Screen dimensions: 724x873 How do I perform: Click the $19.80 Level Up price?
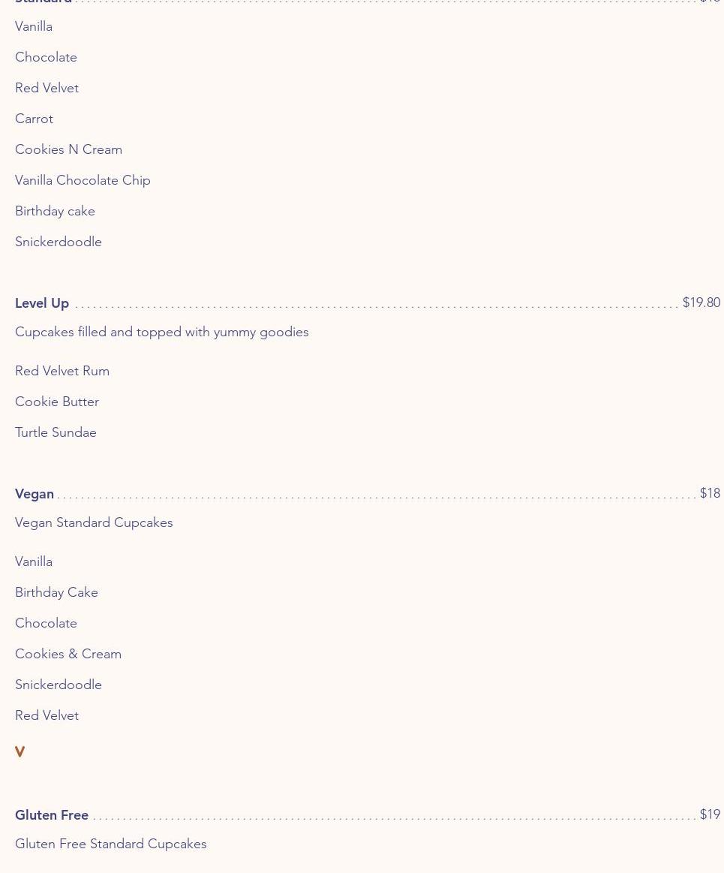click(x=701, y=303)
